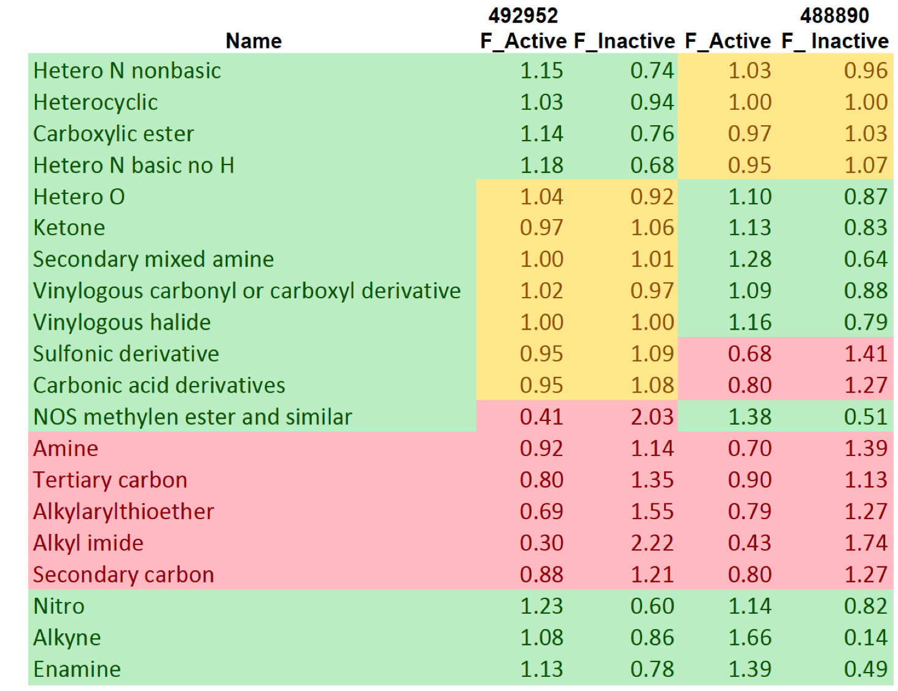
Task: Select the 1.41 value in Sulfonic derivative row
Action: 865,354
